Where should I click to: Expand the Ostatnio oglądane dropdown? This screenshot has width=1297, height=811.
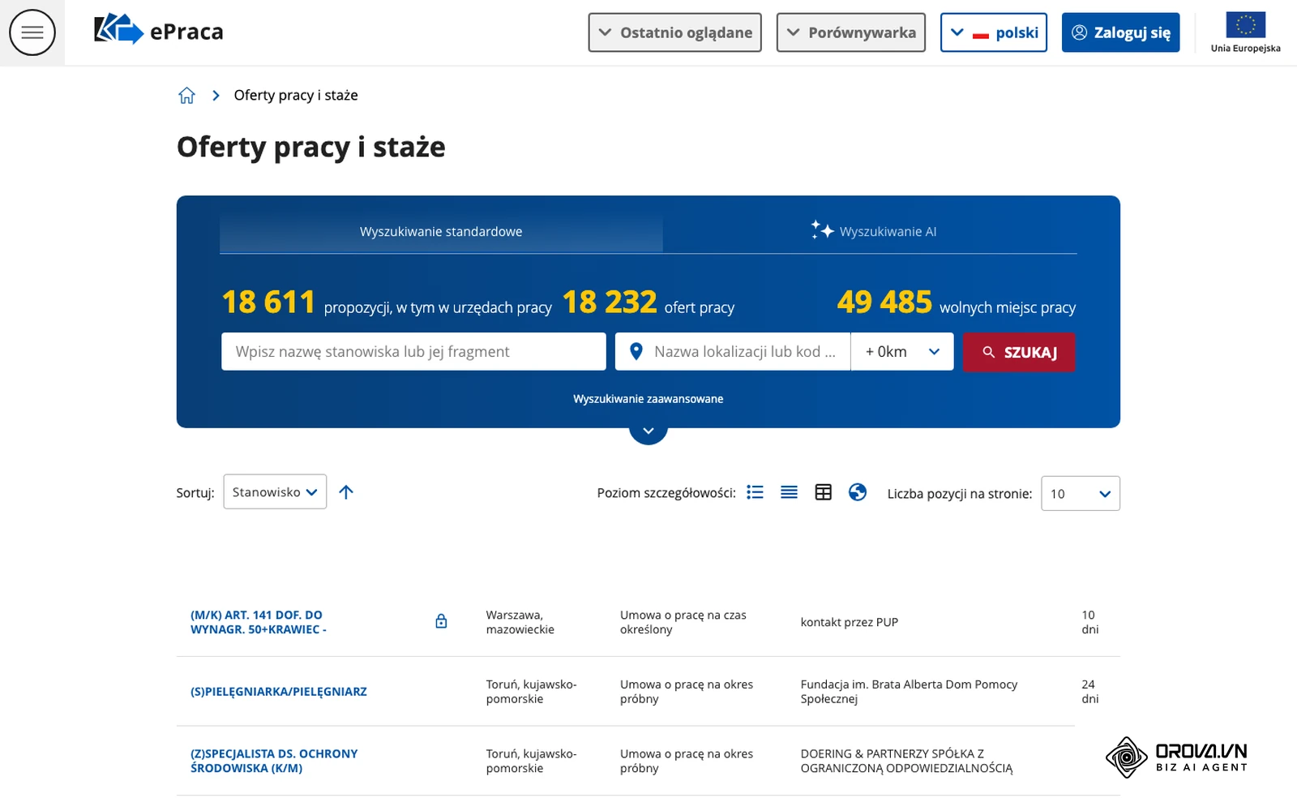674,32
